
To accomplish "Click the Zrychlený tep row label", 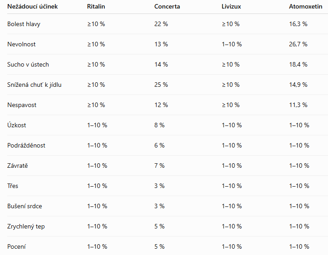I will (26, 226).
